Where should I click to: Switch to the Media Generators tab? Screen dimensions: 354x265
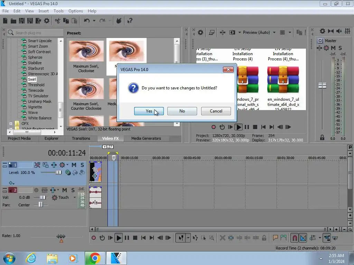[146, 138]
